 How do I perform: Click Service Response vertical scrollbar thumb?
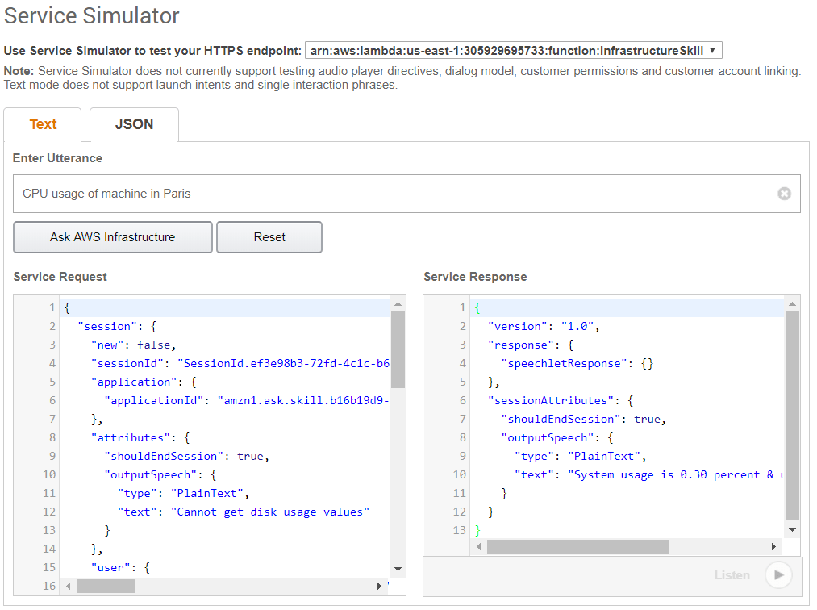pos(792,413)
